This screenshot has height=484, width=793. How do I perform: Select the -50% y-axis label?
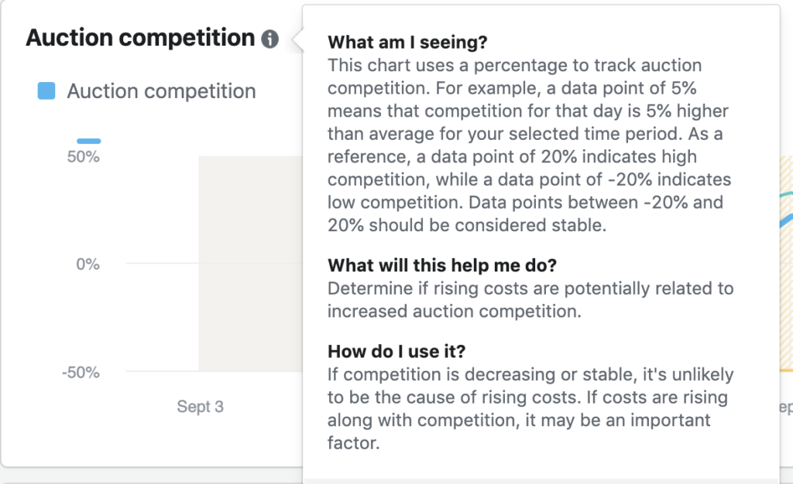click(81, 372)
